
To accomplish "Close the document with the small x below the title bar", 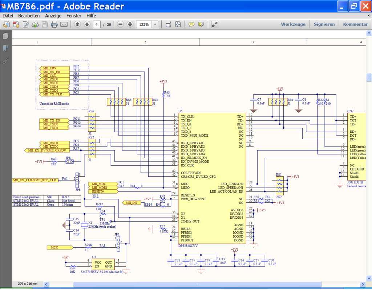I will [x=368, y=16].
